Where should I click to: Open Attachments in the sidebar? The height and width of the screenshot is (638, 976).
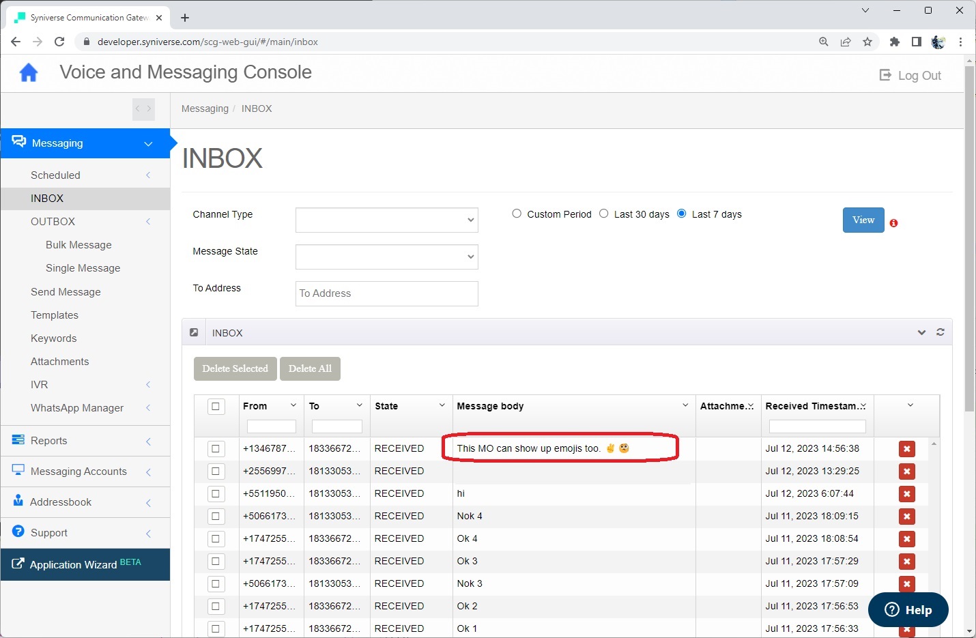(x=59, y=362)
